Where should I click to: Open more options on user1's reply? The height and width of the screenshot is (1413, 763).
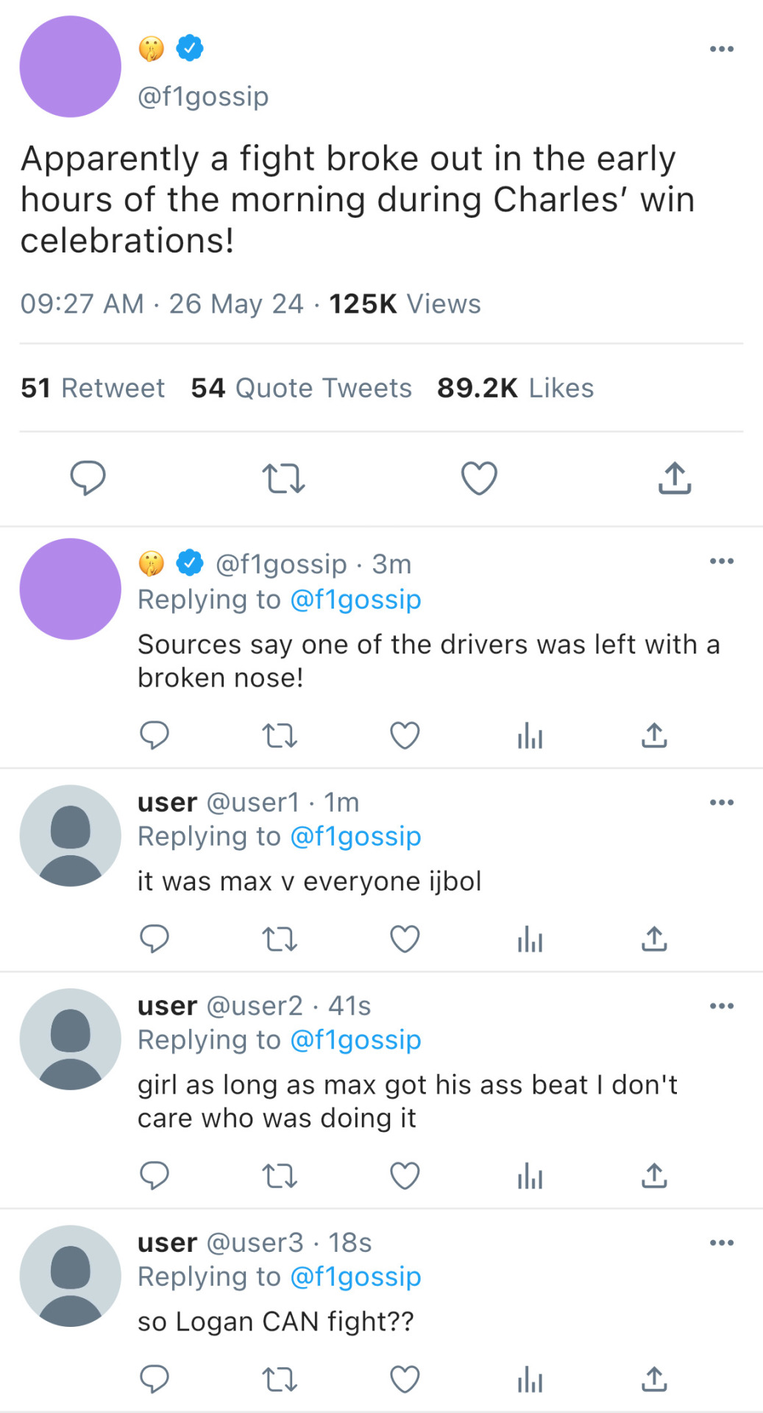pos(721,802)
